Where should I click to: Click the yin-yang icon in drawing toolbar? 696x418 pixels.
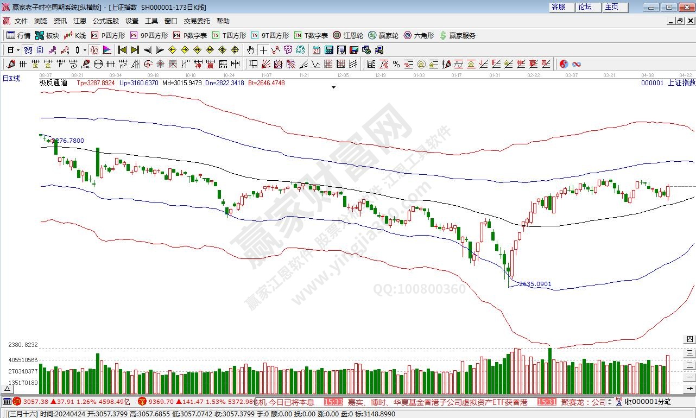coord(564,64)
